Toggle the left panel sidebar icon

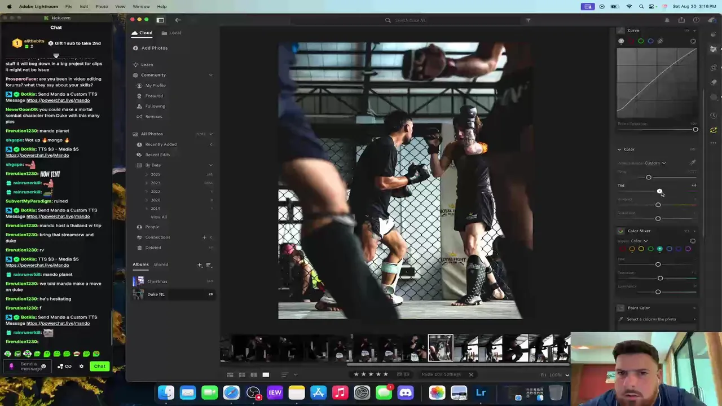click(160, 20)
